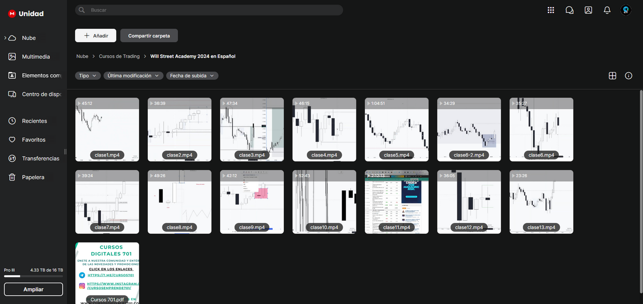Show the folder info panel icon

(x=628, y=76)
